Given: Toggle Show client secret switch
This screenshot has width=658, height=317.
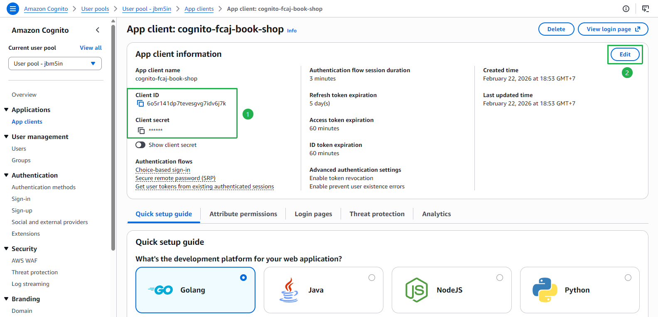Looking at the screenshot, I should coord(140,145).
